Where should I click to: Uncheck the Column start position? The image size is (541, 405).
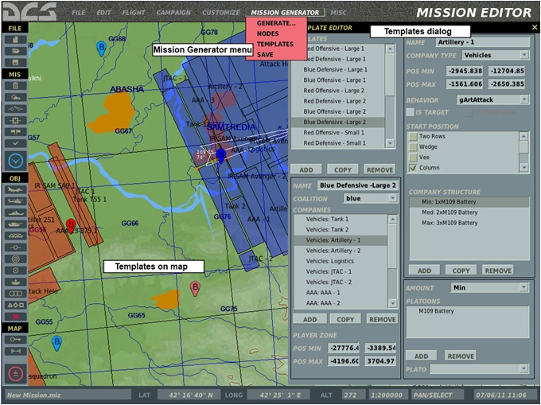click(413, 168)
